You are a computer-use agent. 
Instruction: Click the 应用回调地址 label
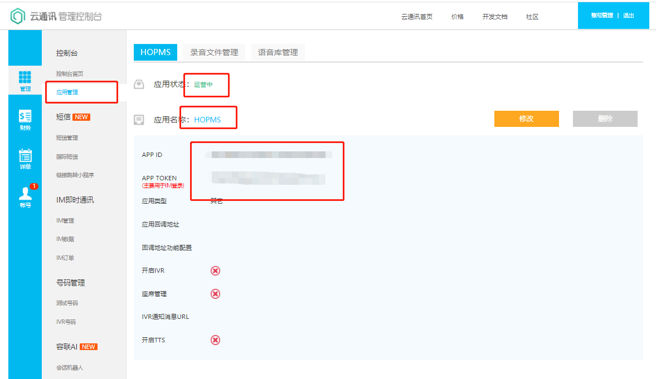(161, 224)
